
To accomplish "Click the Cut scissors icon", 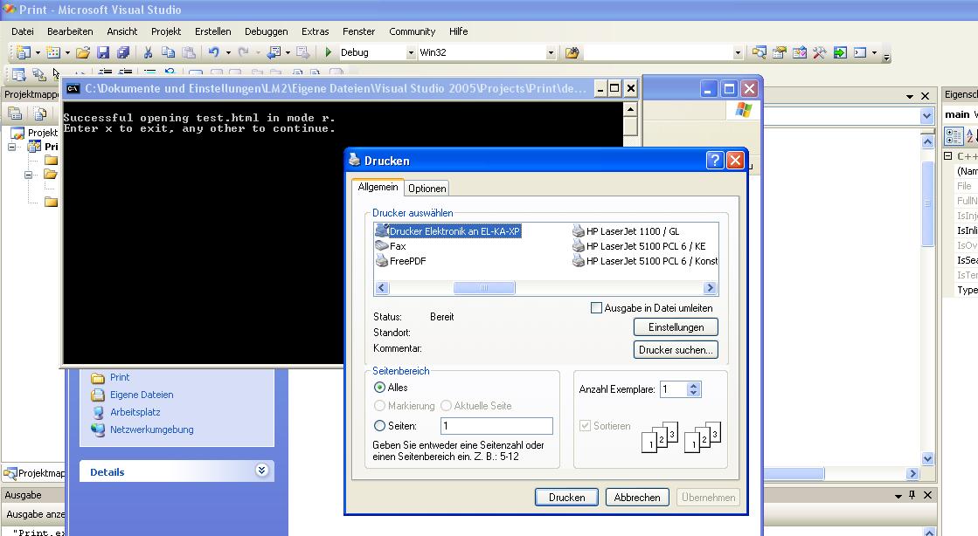I will pos(148,52).
